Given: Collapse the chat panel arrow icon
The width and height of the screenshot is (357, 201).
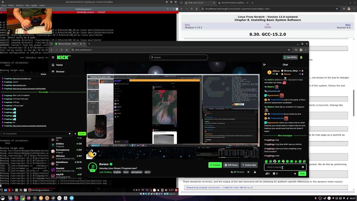Looking at the screenshot, I should pyautogui.click(x=264, y=65).
